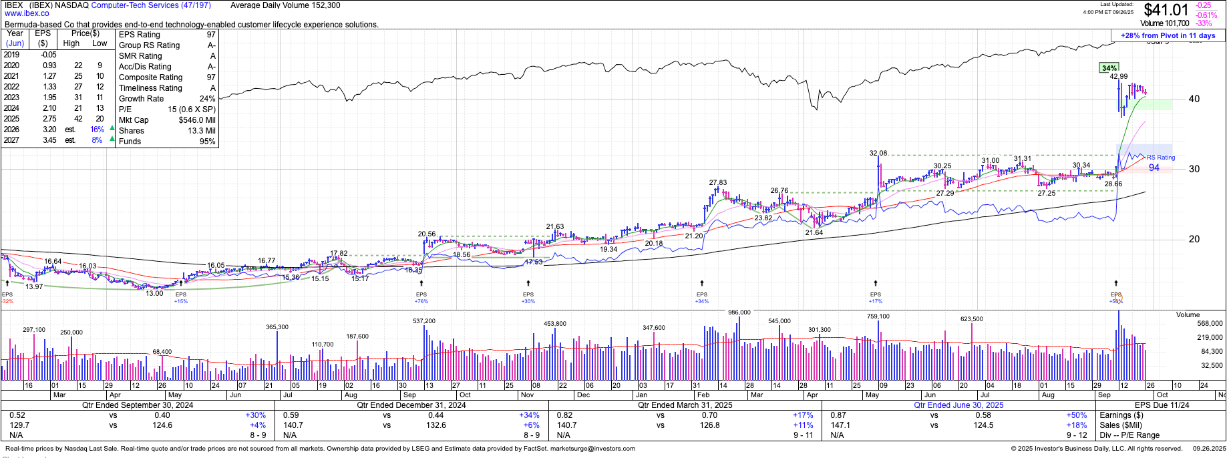The height and width of the screenshot is (458, 1229).
Task: Click the green up-triangle beside 2027 8% estimate
Action: pyautogui.click(x=112, y=140)
